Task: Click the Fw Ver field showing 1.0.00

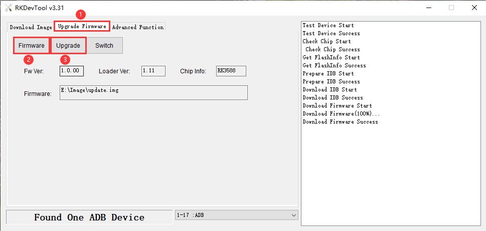Action: (x=72, y=71)
